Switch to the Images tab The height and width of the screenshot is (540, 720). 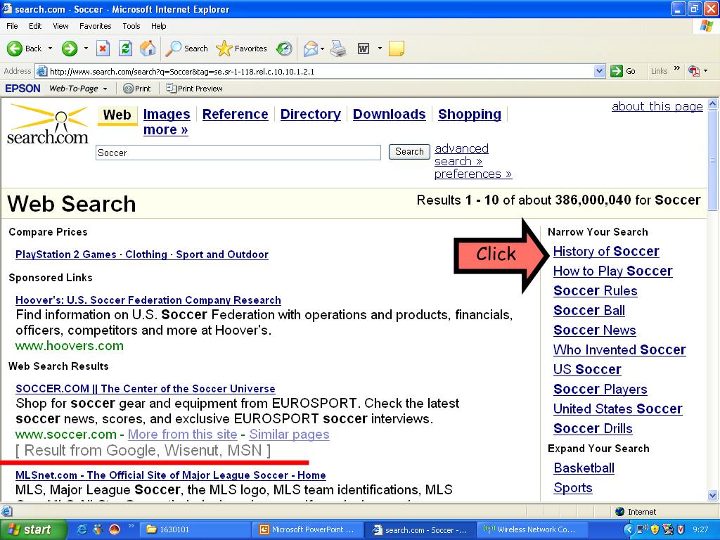(167, 114)
